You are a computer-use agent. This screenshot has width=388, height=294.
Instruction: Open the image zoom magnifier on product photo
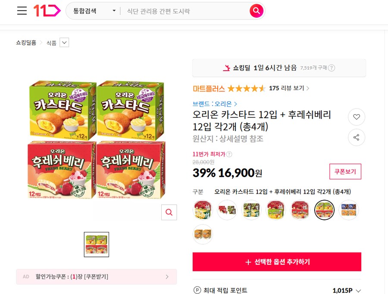[x=169, y=212]
